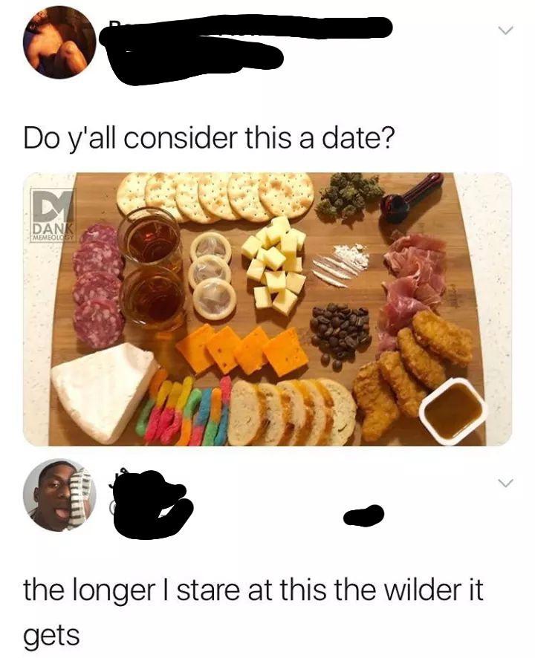Click the orange cheddar slices in the photo
Screen dimensions: 535x658
click(x=243, y=350)
